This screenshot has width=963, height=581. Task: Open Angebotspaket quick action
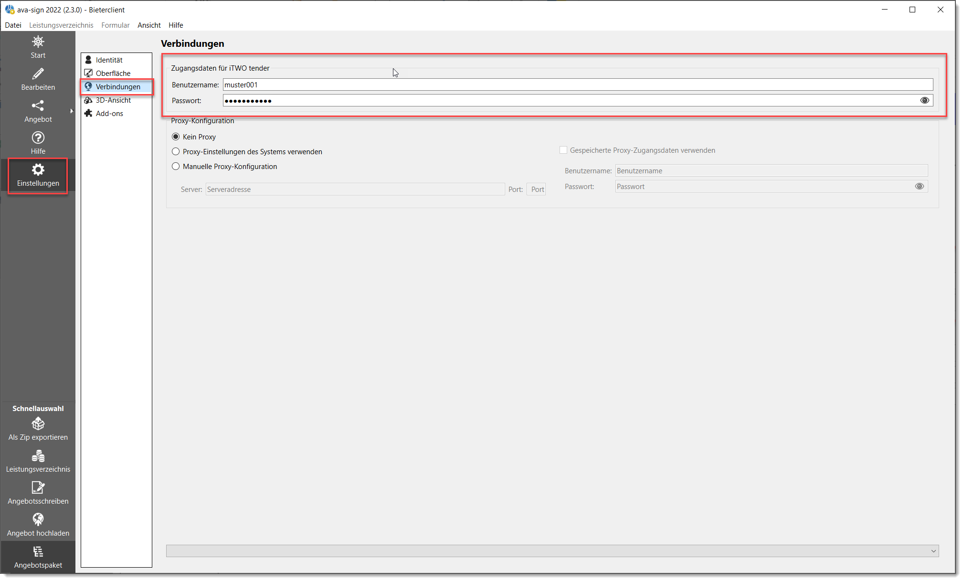pyautogui.click(x=38, y=557)
